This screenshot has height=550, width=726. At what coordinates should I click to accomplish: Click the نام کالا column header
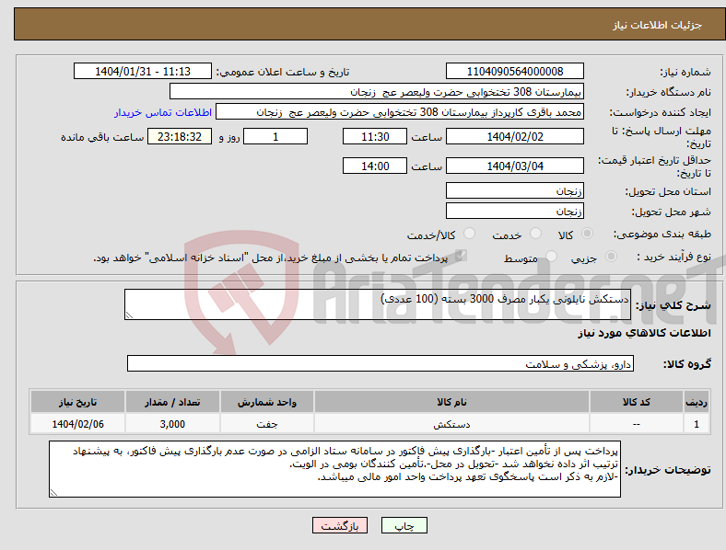click(451, 402)
